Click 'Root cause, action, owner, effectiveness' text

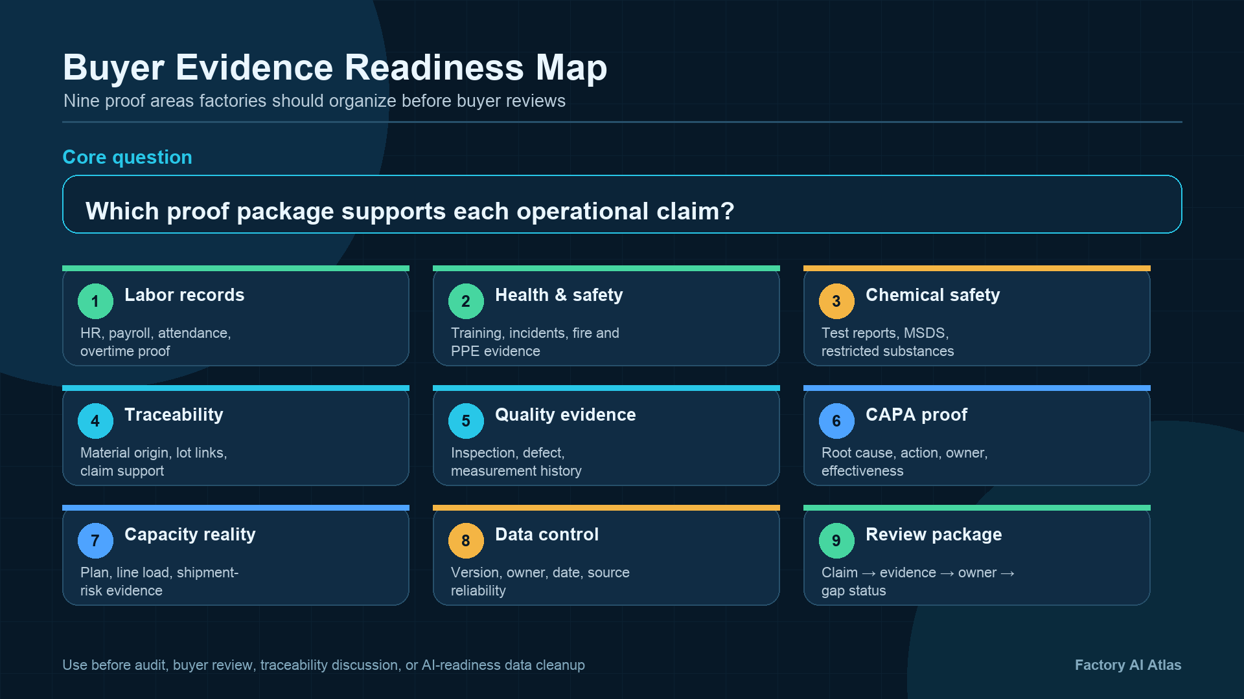pos(904,461)
